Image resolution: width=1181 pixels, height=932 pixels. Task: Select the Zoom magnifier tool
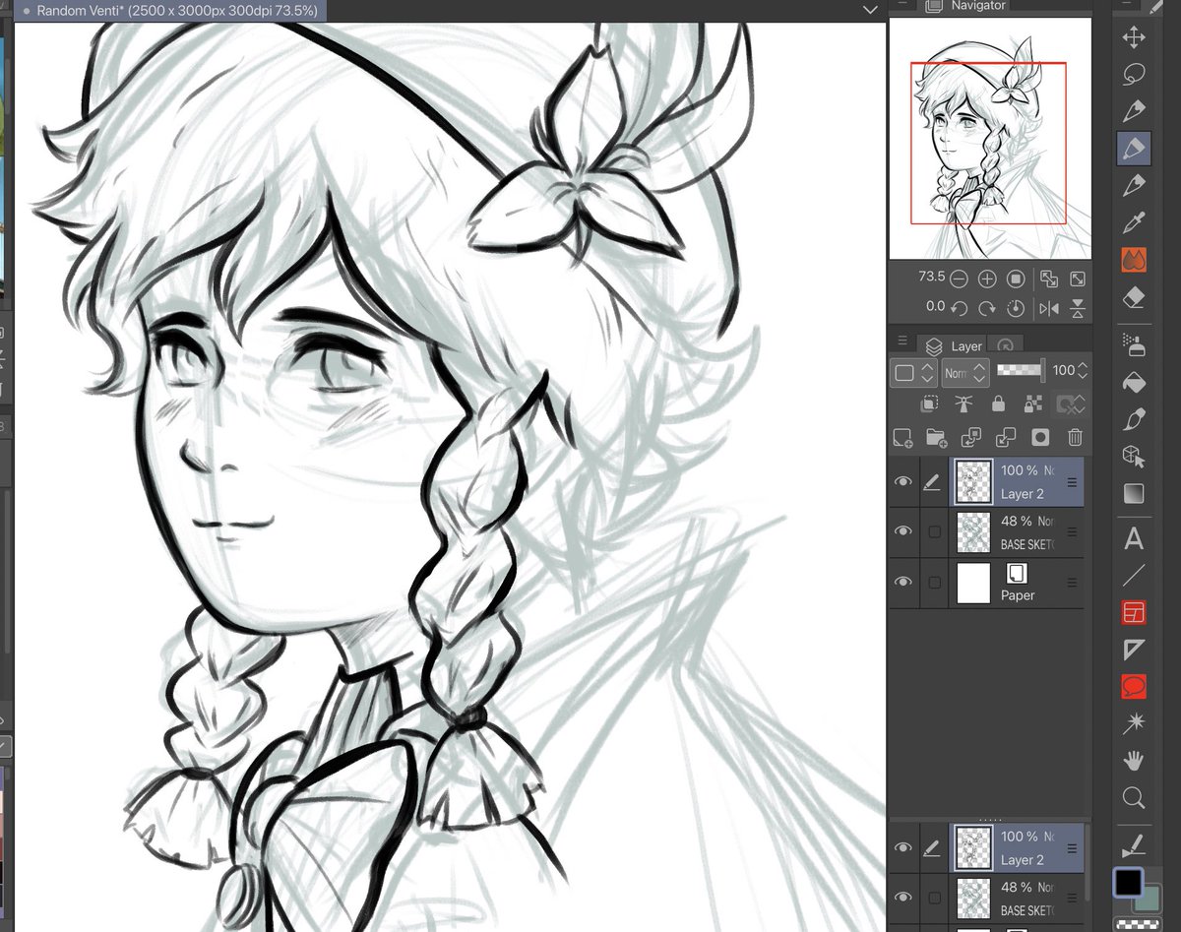(1134, 798)
